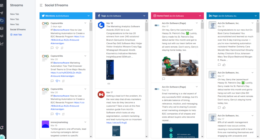Open chevron on Instagram Mar 17 post

[197, 23]
